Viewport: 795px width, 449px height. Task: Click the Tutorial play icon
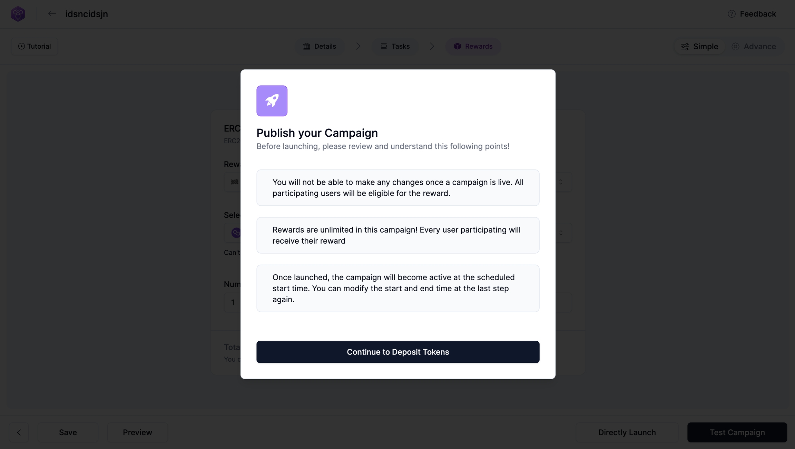21,46
